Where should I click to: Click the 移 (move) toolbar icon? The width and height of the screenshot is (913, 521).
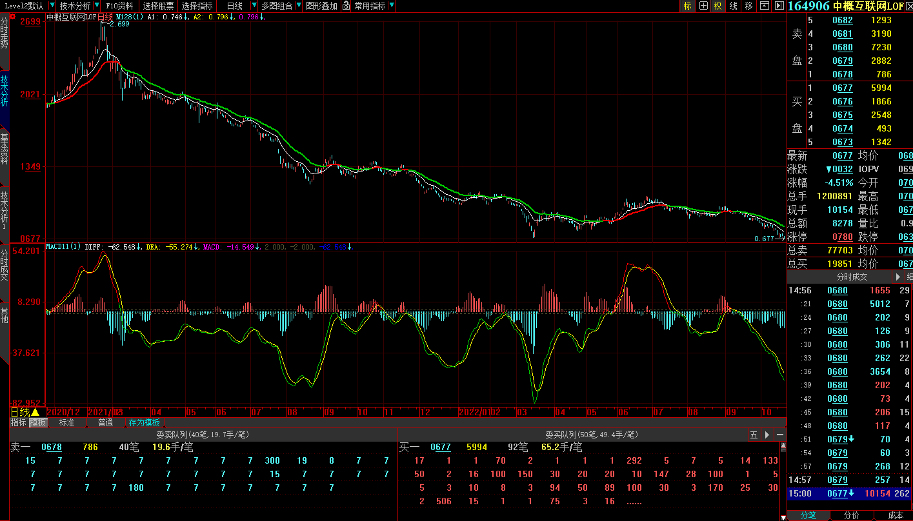[x=748, y=6]
